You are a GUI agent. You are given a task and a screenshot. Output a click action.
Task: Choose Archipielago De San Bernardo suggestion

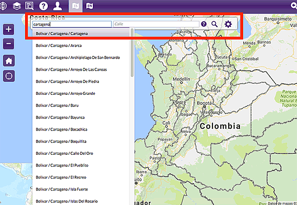pos(81,58)
